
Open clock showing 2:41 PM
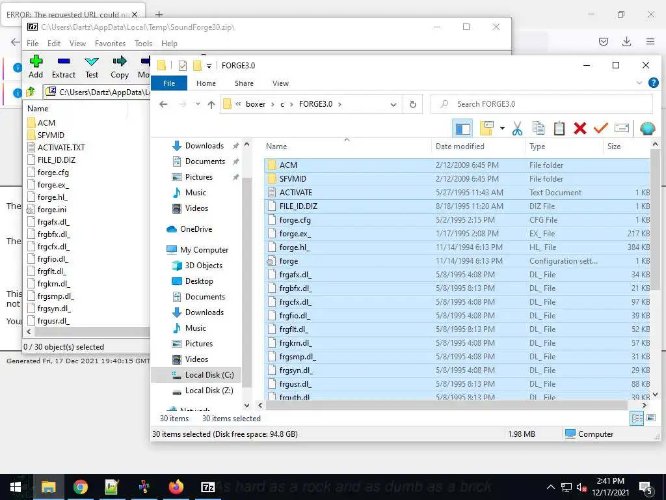(x=610, y=487)
